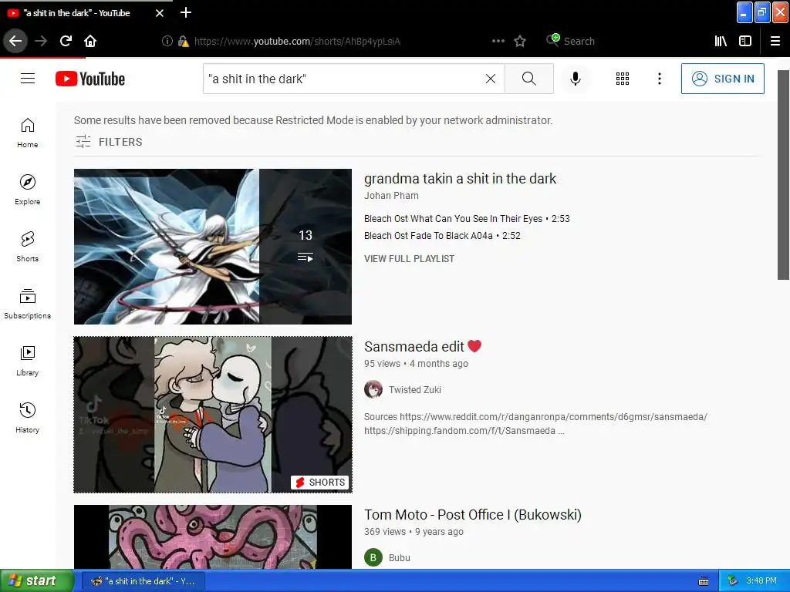Click "369 views • 9 years ago" text

414,532
